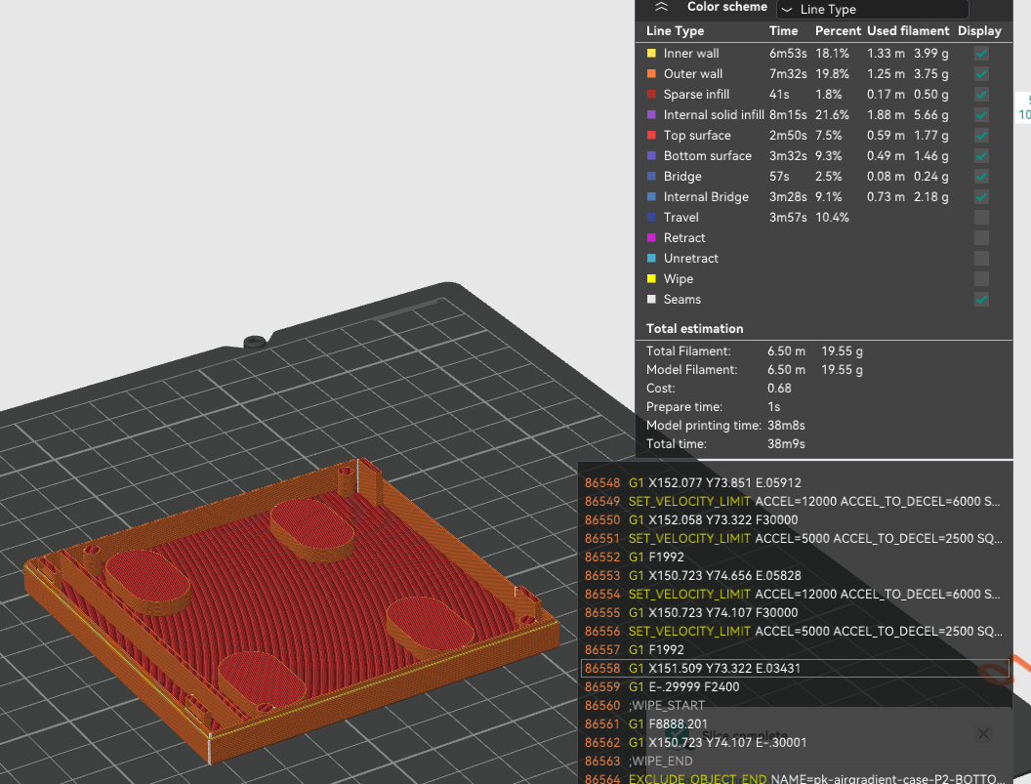Select highlighted G-code line 86558
Viewport: 1031px width, 784px height.
(795, 668)
